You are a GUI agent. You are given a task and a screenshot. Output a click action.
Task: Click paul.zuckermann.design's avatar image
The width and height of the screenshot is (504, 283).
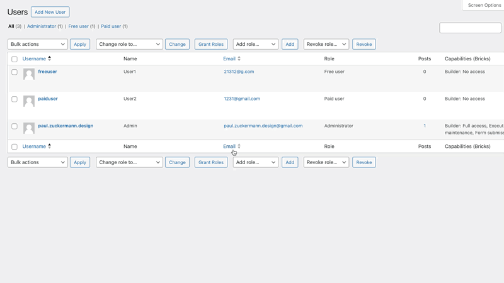click(x=29, y=128)
